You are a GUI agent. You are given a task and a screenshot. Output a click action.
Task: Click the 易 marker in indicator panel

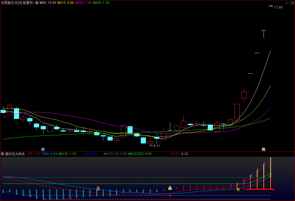98,188
